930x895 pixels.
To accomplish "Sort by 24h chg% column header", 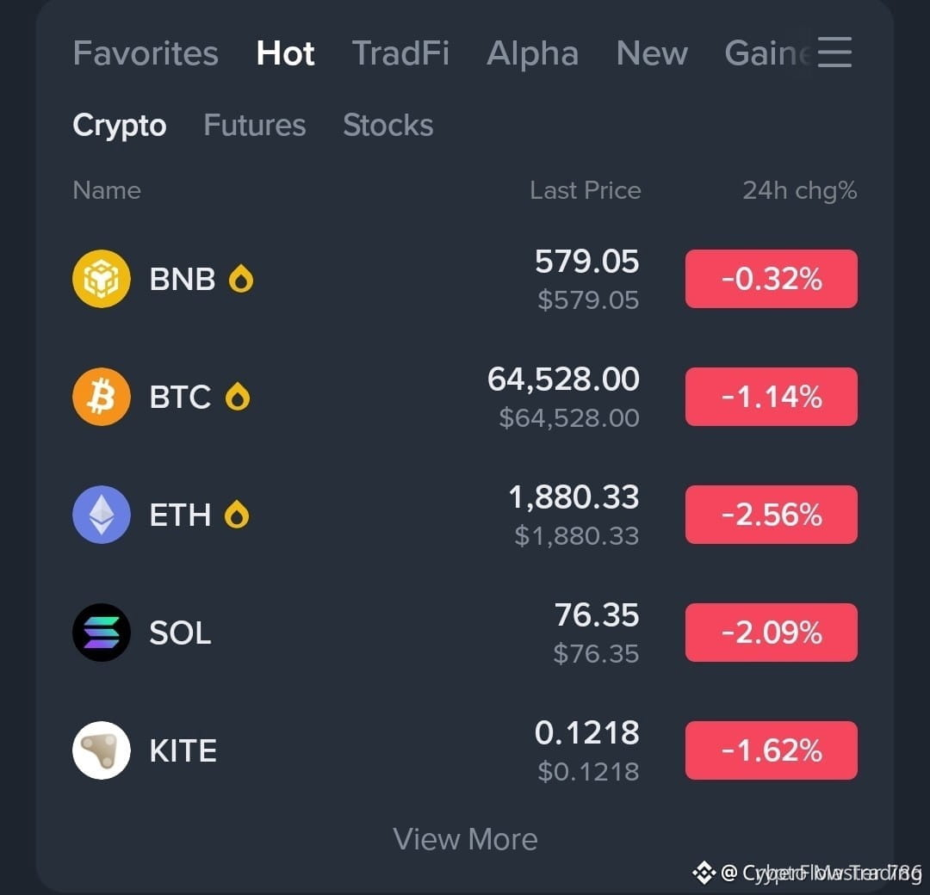I will coord(799,191).
